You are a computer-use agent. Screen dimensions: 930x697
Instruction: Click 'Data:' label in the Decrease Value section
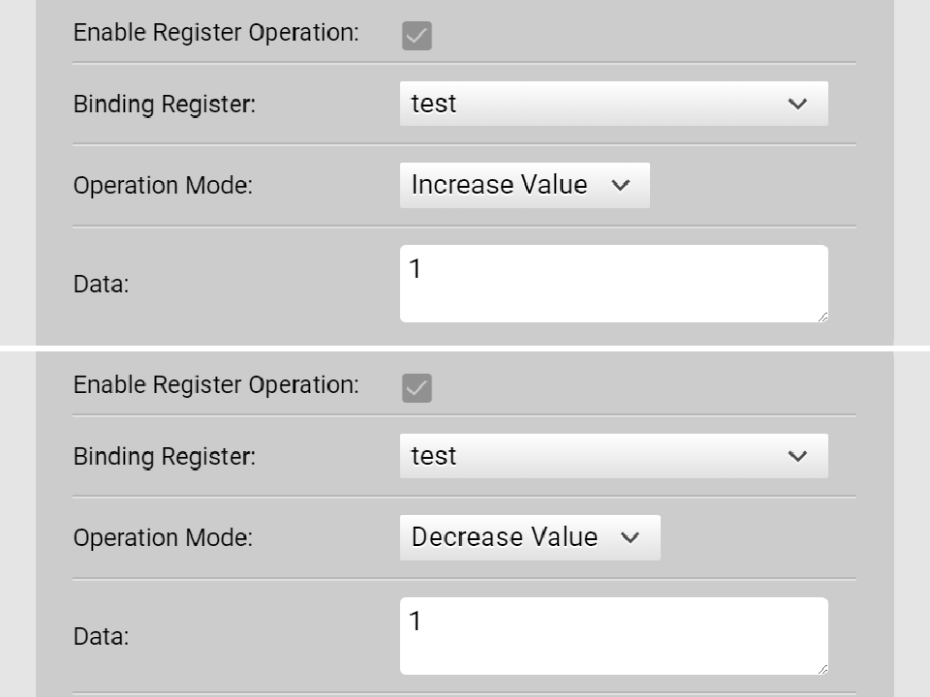click(x=101, y=637)
